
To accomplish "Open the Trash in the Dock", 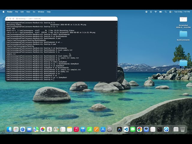I will pos(183,129).
